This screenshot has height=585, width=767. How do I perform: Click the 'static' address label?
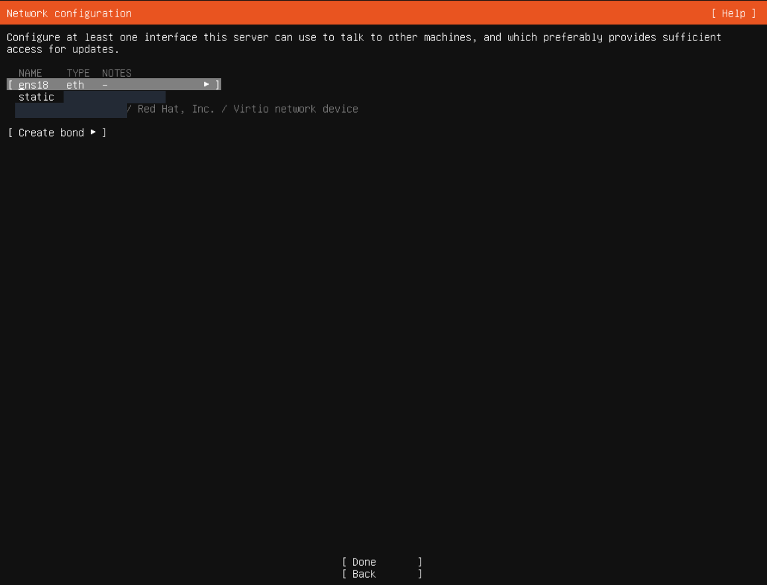[36, 97]
